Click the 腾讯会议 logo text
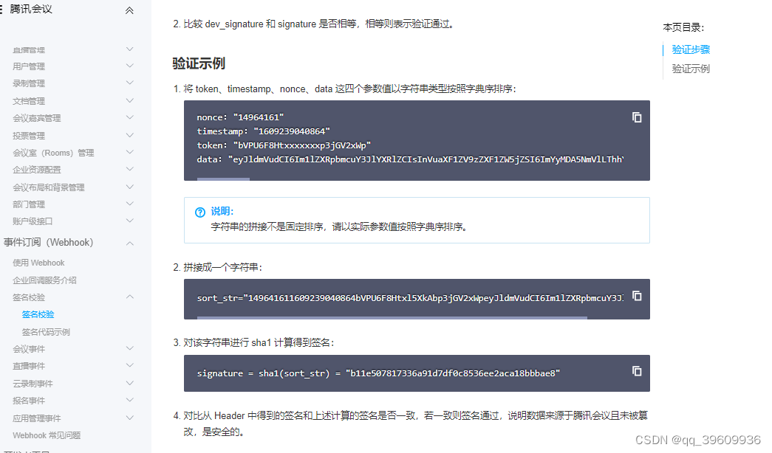This screenshot has width=772, height=453. 31,10
